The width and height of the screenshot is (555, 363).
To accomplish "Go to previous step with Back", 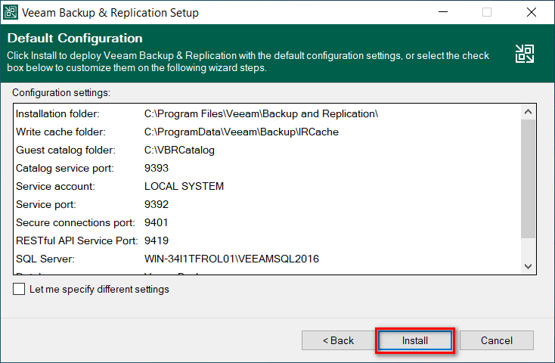I will (339, 340).
